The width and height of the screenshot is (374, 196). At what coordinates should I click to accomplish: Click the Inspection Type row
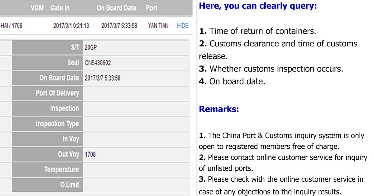[x=62, y=124]
